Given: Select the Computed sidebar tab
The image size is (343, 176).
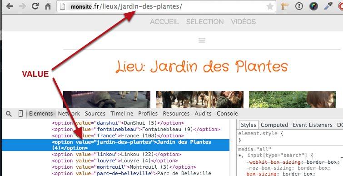Looking at the screenshot, I should tap(274, 125).
